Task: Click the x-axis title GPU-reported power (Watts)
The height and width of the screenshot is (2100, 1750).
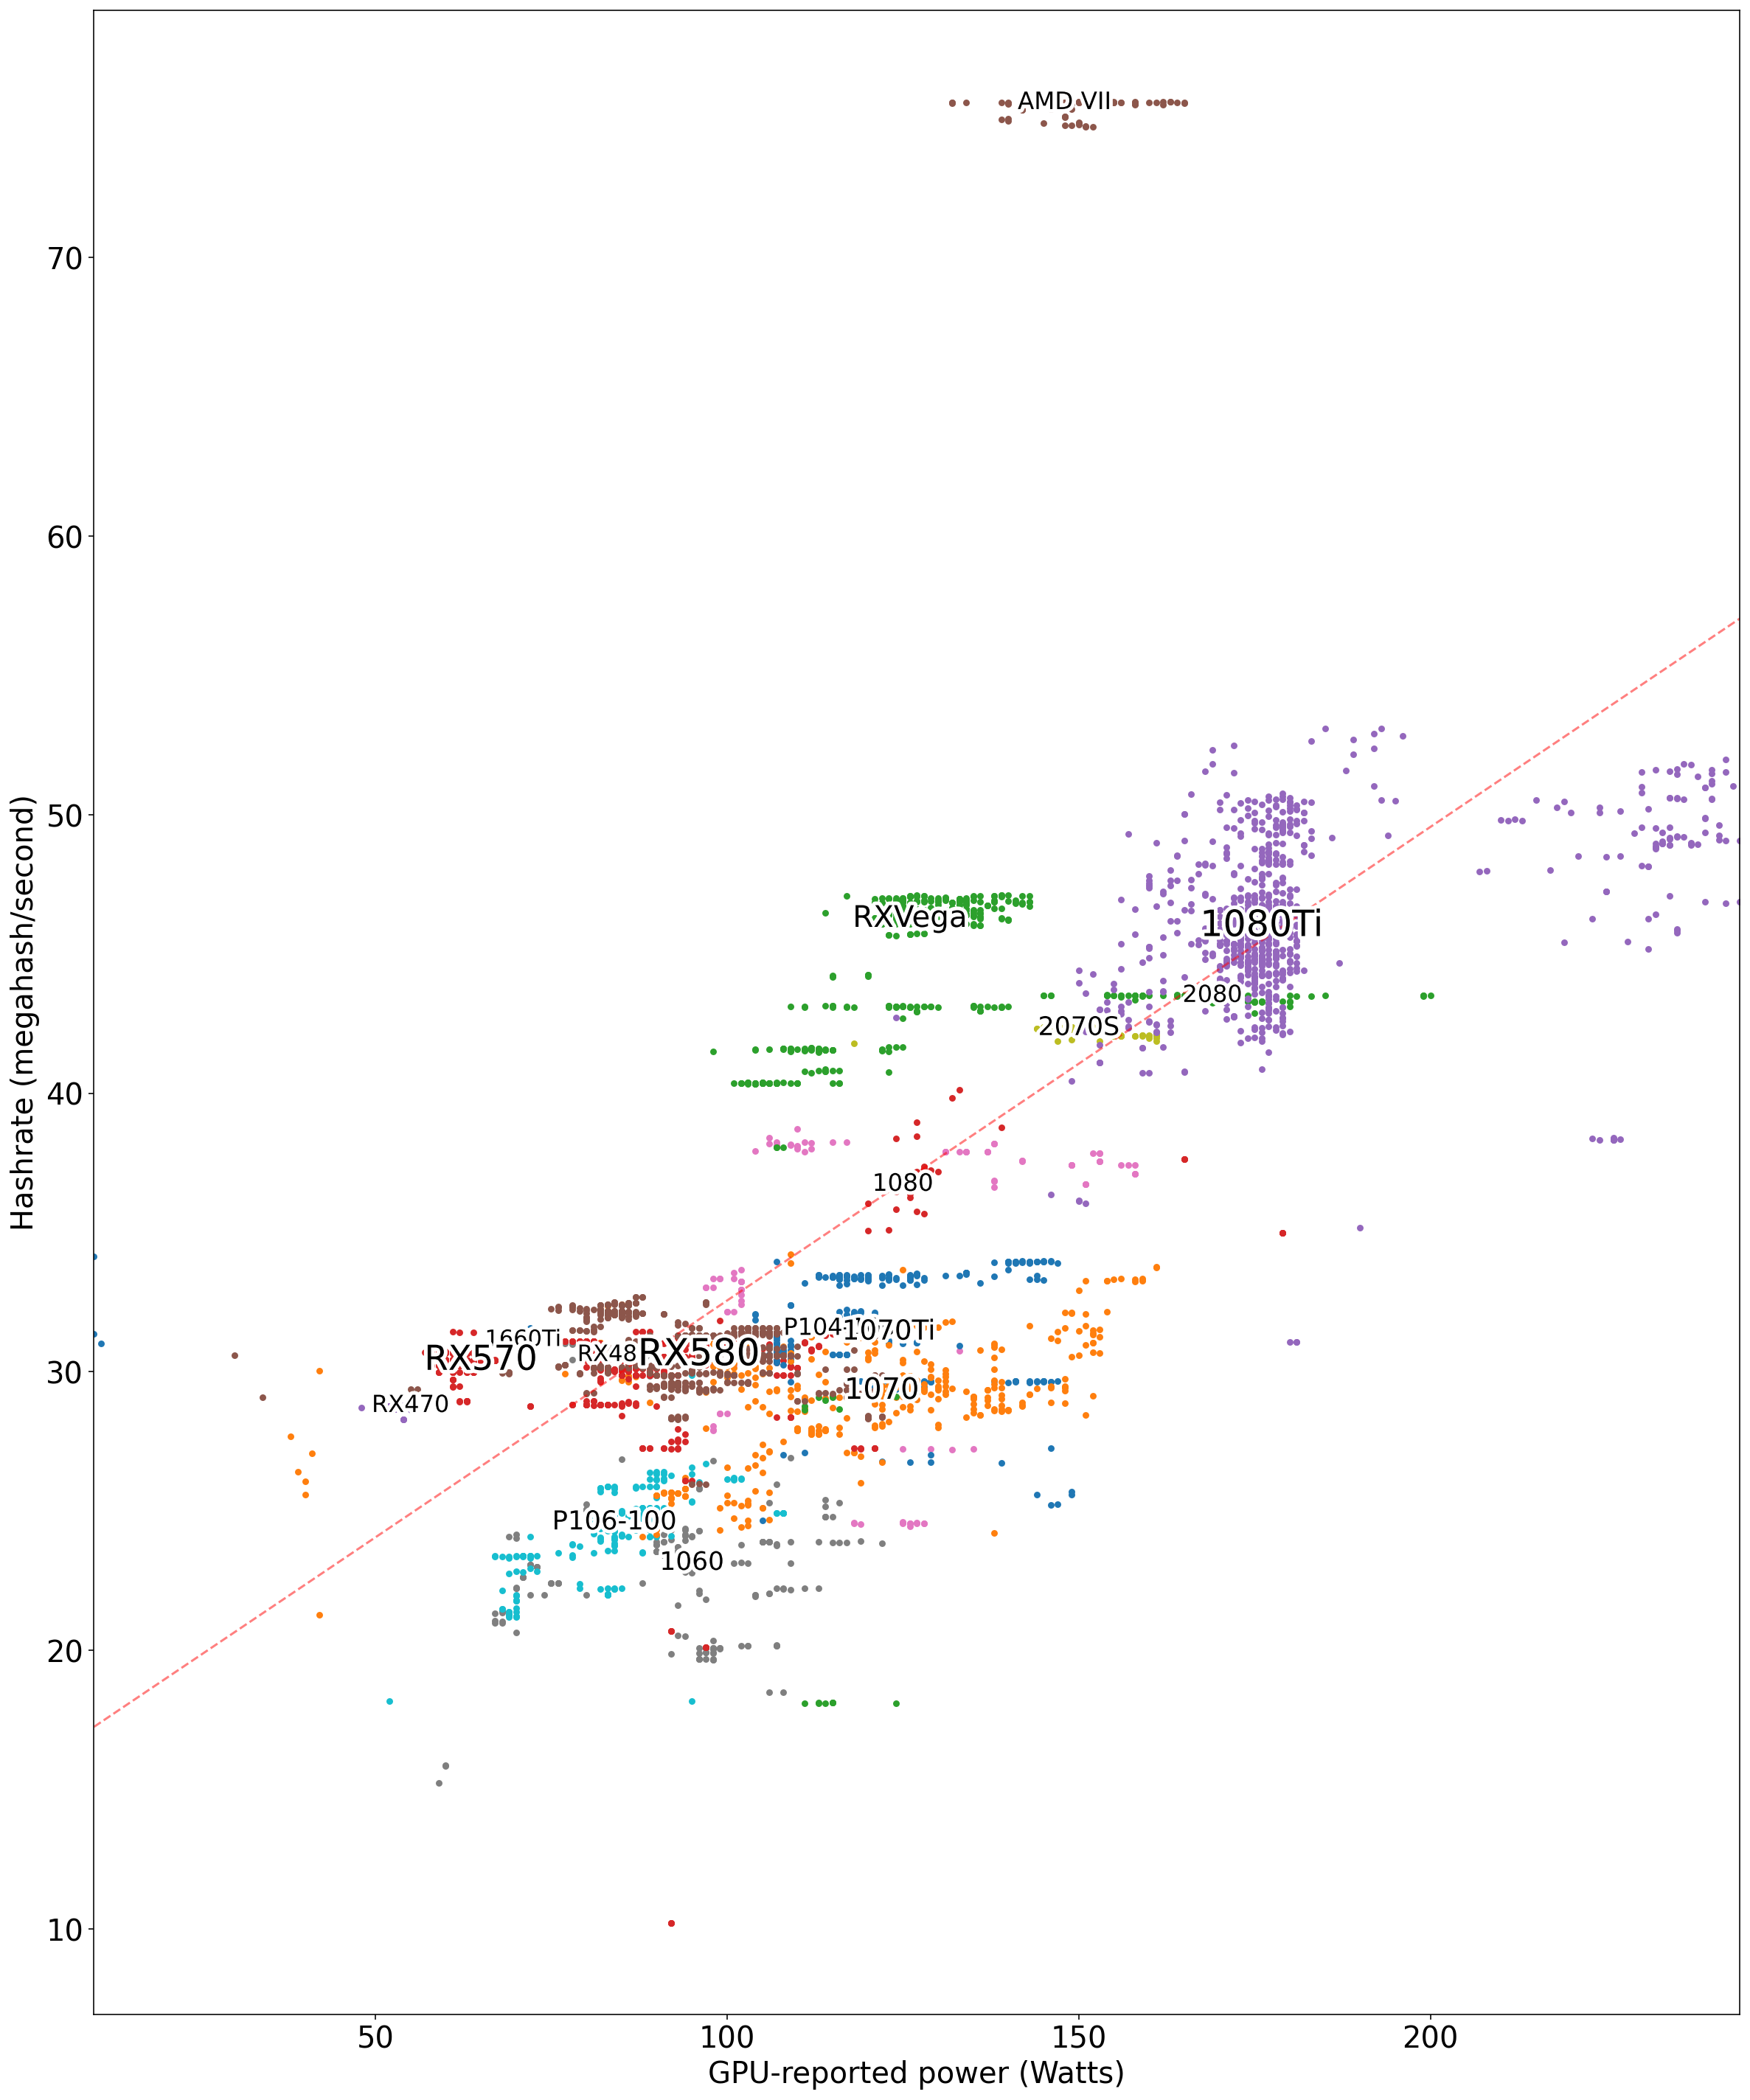Action: 916,2073
